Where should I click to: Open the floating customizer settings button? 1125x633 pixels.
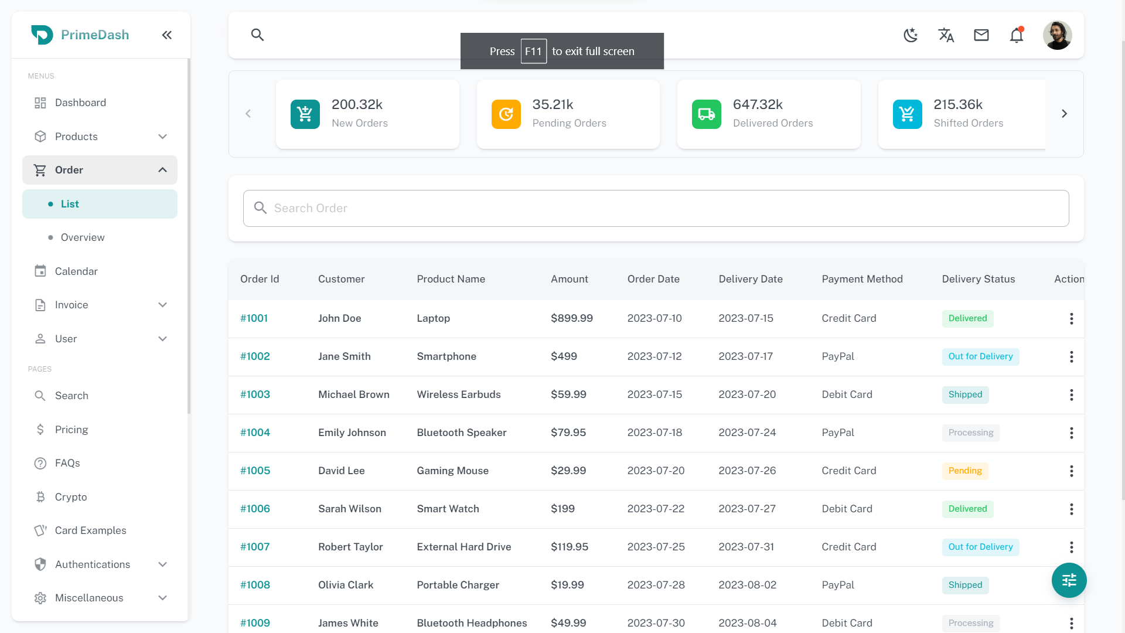click(x=1069, y=580)
